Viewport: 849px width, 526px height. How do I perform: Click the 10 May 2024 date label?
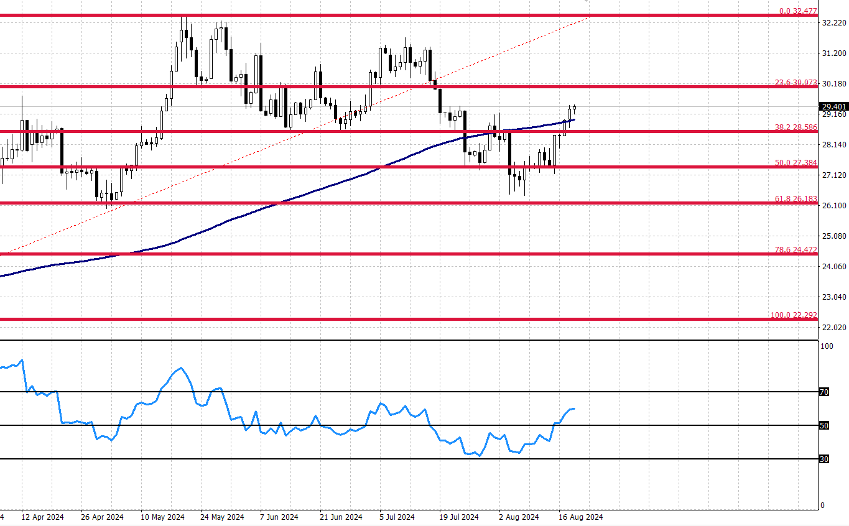click(x=162, y=517)
